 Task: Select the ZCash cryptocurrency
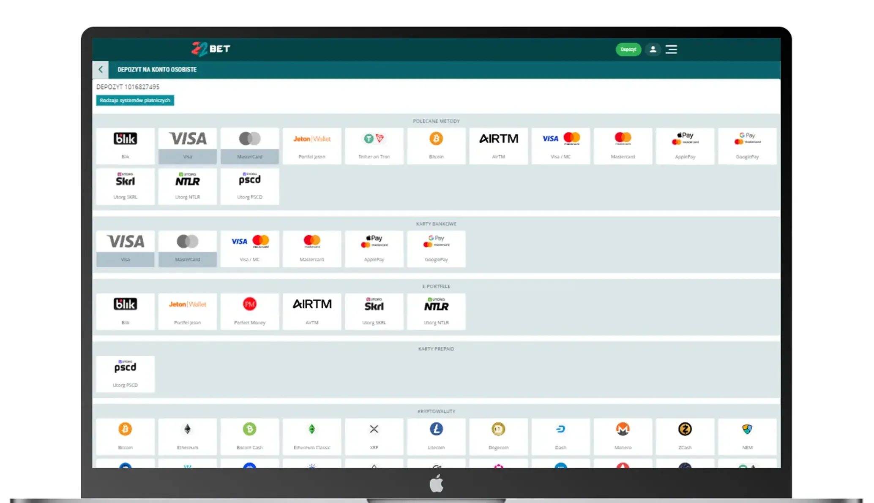coord(685,436)
